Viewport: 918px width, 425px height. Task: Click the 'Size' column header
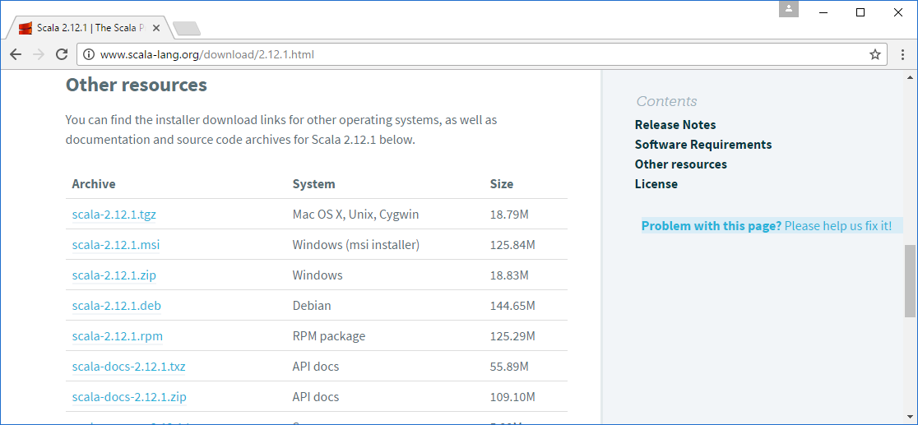coord(502,184)
